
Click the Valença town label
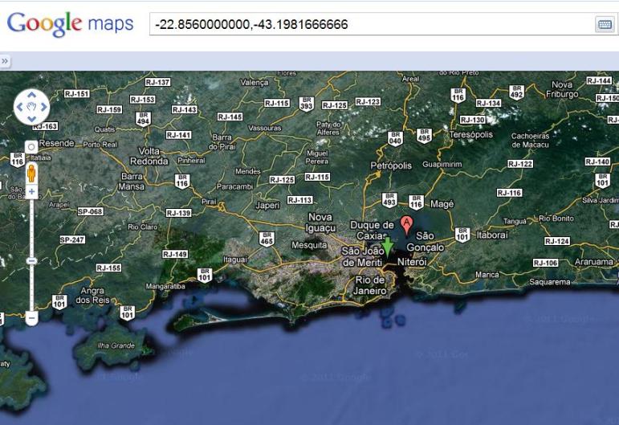point(255,83)
